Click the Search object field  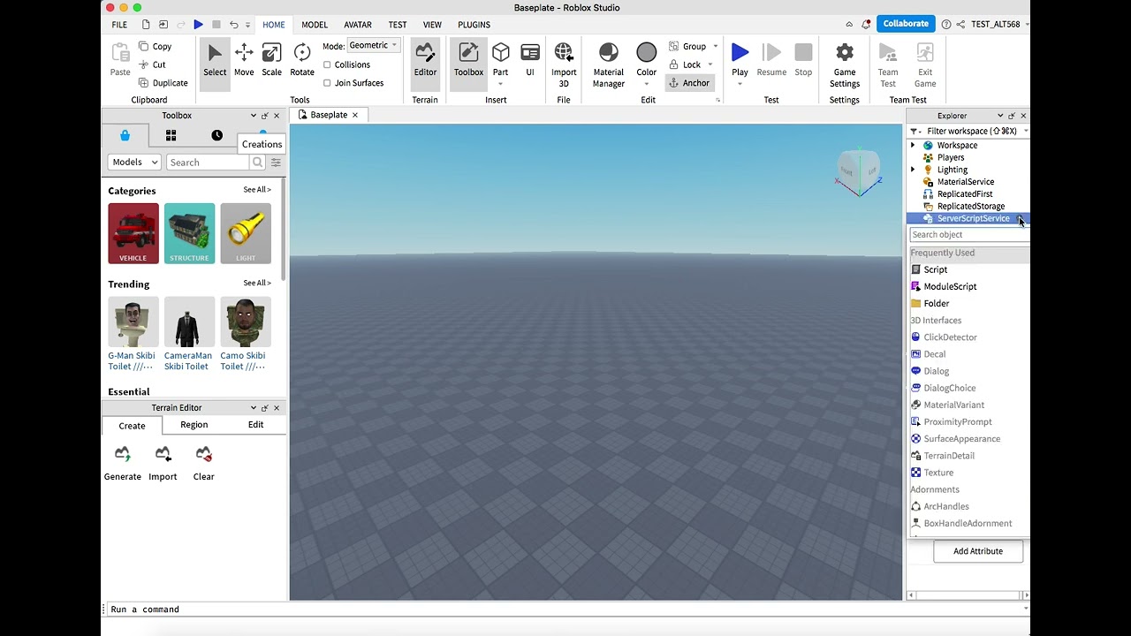pos(969,235)
